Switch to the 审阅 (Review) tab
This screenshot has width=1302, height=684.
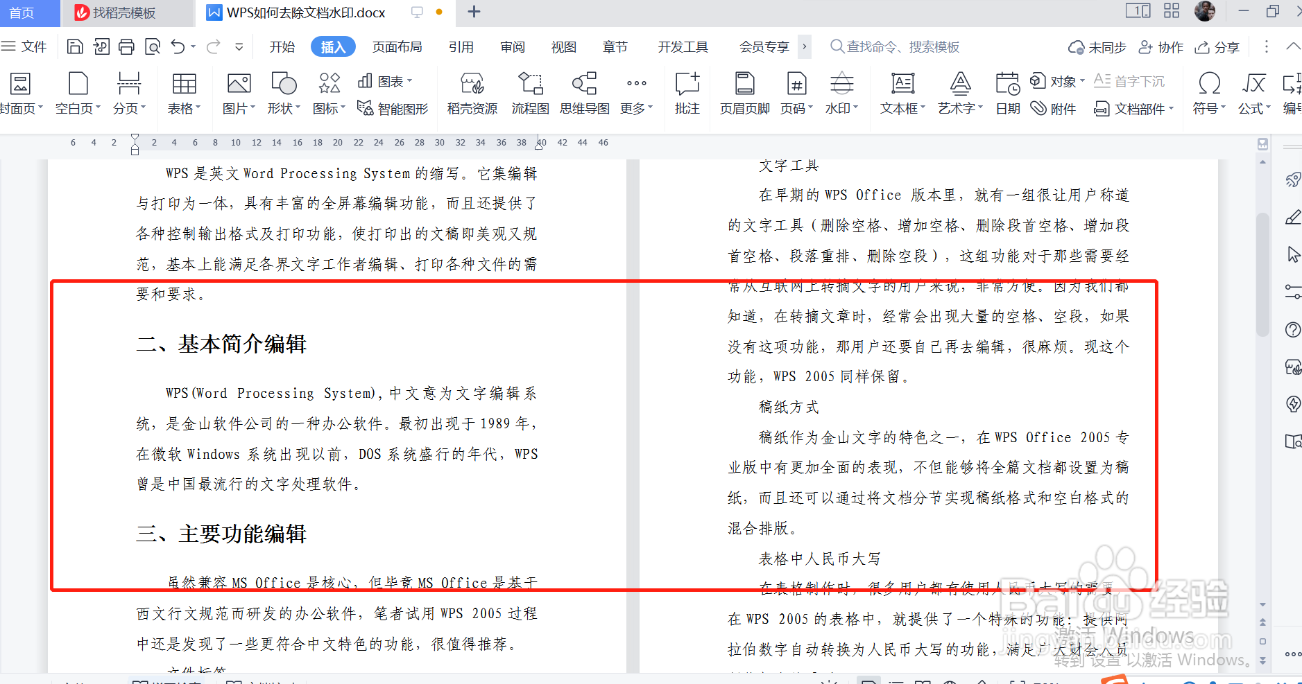pos(513,46)
